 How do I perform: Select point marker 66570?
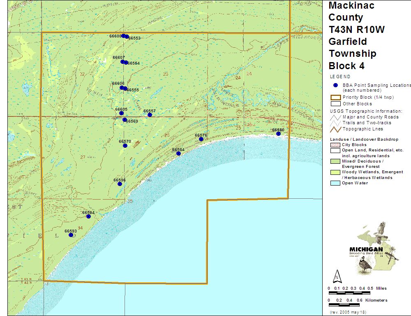click(x=125, y=145)
